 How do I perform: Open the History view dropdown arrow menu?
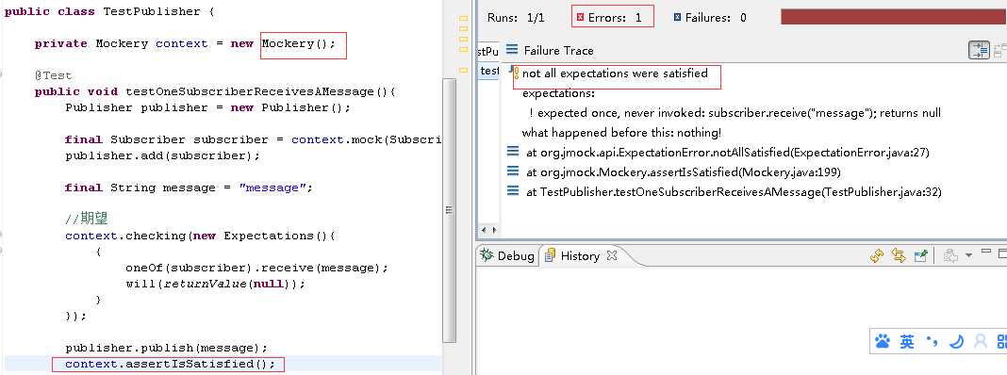click(x=968, y=255)
